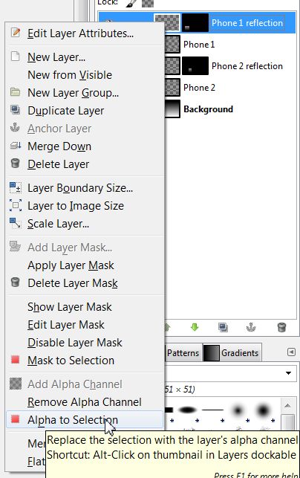Switch to the Gradients tab

(x=232, y=353)
